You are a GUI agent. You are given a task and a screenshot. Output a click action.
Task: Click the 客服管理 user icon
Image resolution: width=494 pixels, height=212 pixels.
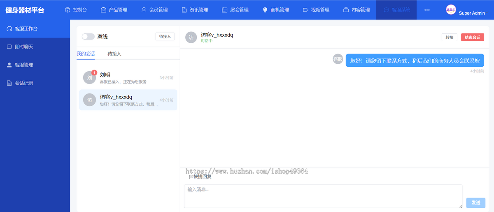point(9,65)
